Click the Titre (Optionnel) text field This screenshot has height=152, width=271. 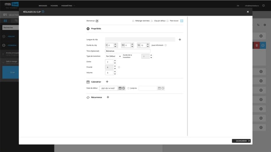(127, 51)
